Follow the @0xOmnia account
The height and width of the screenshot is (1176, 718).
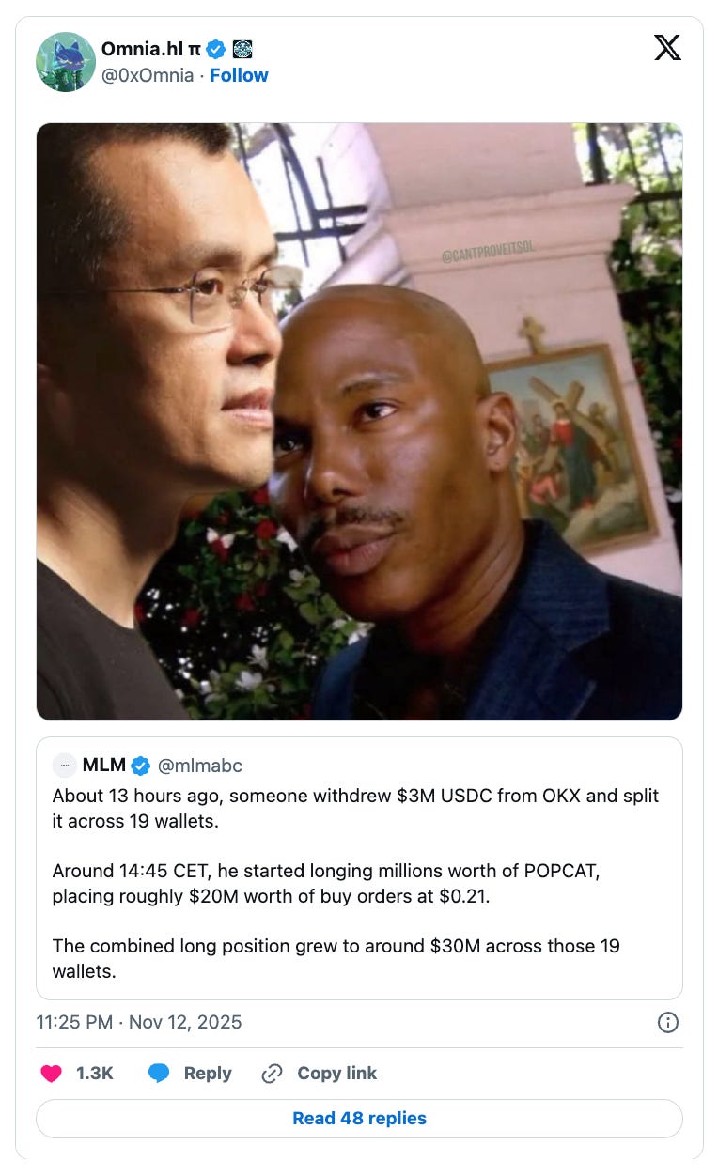[239, 75]
